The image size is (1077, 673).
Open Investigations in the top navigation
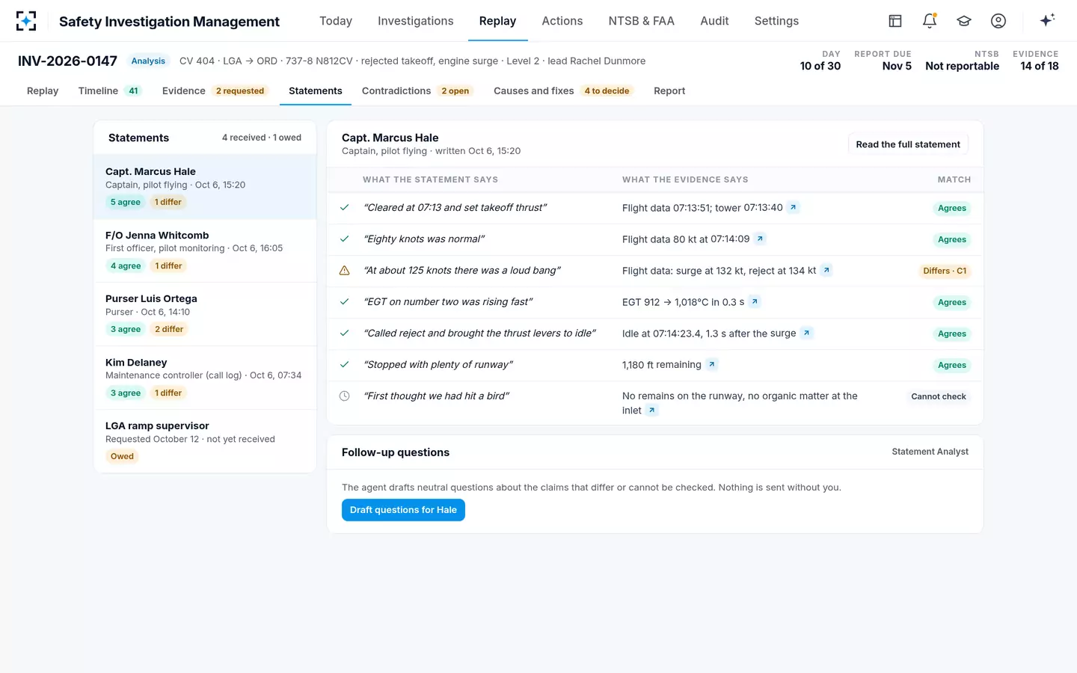[416, 21]
